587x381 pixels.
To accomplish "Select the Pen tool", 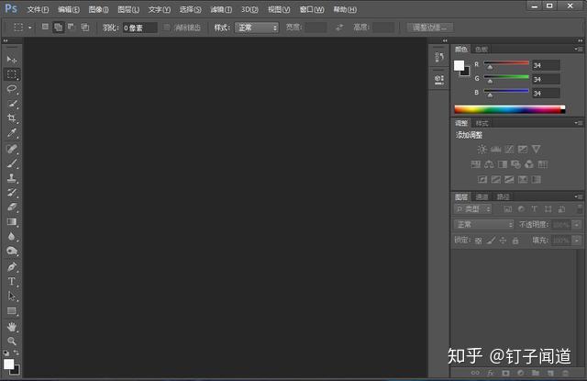I will [12, 267].
